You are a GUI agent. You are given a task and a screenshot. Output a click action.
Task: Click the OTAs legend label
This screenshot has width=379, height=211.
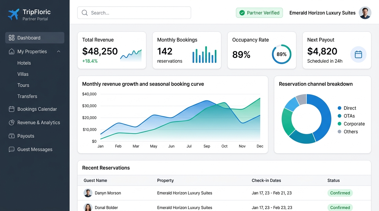coord(349,116)
